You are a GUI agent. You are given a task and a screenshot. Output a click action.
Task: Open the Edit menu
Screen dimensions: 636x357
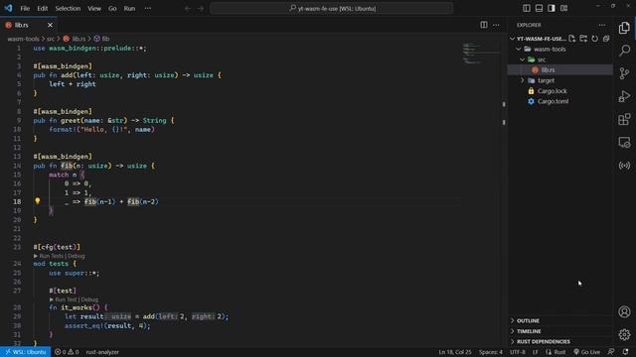(x=42, y=8)
